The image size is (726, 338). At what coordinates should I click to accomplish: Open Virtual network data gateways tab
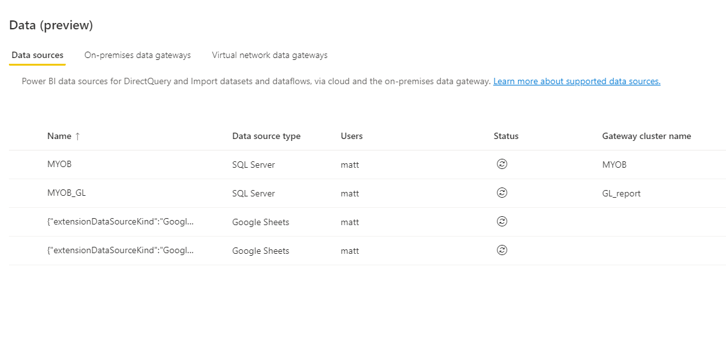269,55
